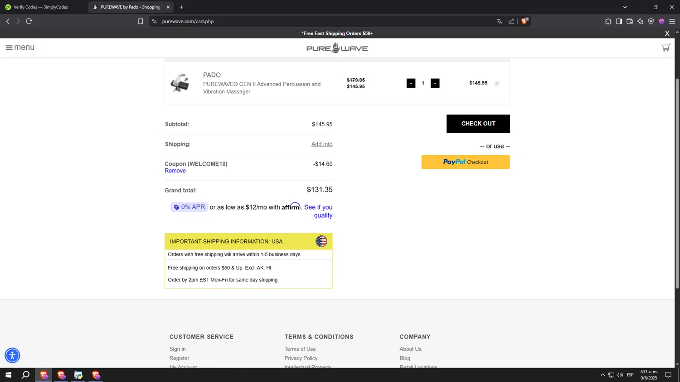The image size is (680, 382).
Task: Bookmark this page
Action: (141, 21)
